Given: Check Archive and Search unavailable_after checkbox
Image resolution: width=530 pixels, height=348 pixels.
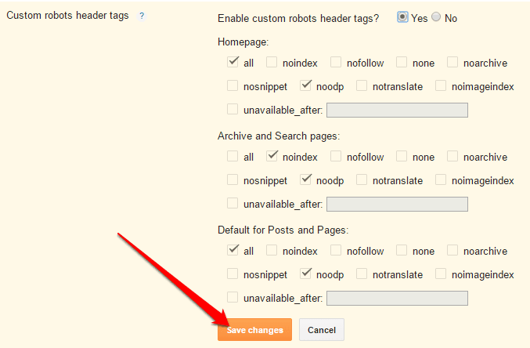Looking at the screenshot, I should (x=233, y=203).
